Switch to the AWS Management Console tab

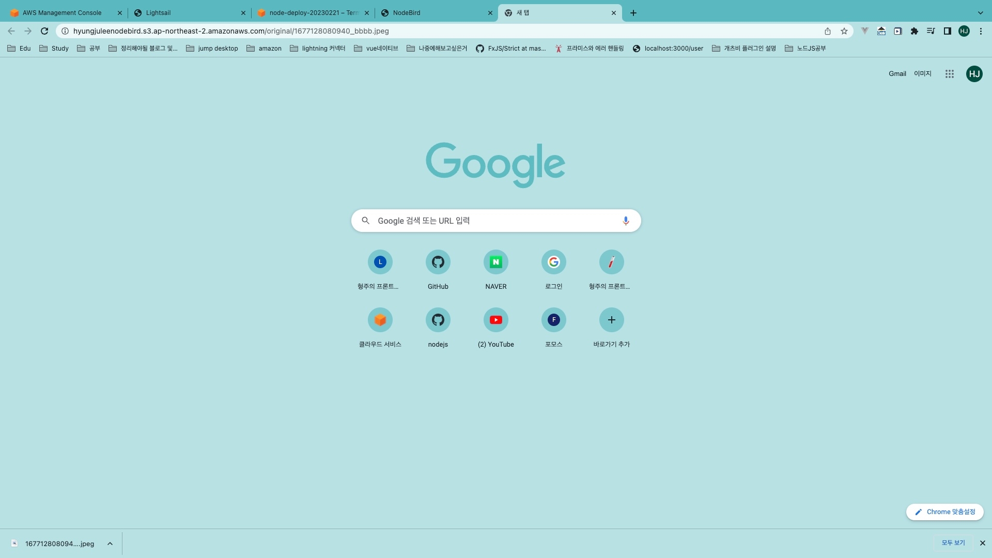(62, 13)
